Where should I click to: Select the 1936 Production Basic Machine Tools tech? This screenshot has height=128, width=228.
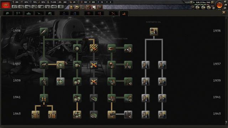44,32
